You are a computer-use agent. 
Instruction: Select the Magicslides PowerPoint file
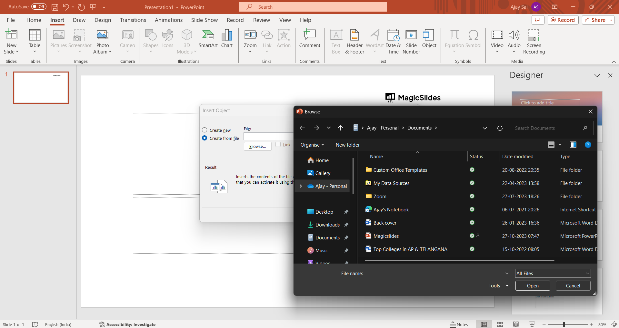click(x=386, y=236)
